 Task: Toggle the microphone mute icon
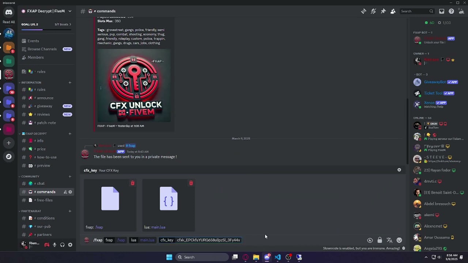(54, 245)
